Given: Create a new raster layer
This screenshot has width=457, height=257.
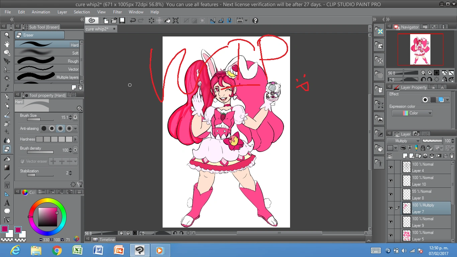Looking at the screenshot, I should point(405,156).
